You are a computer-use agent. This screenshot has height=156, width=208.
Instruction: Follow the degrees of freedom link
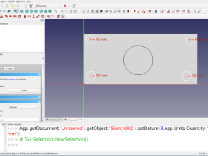coord(11,79)
